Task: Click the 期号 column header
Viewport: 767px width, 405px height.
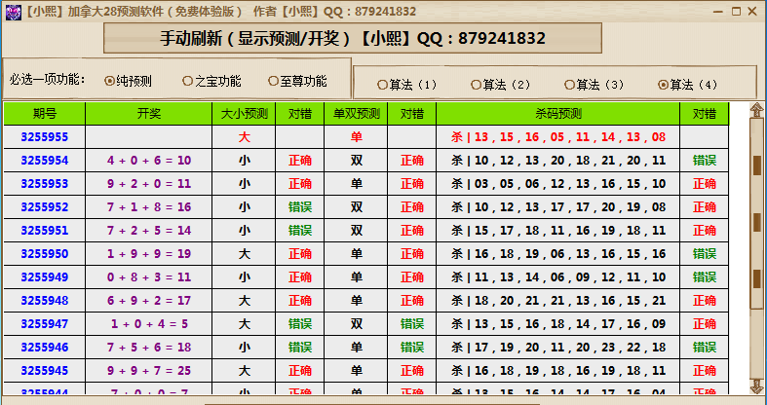Action: coord(44,114)
